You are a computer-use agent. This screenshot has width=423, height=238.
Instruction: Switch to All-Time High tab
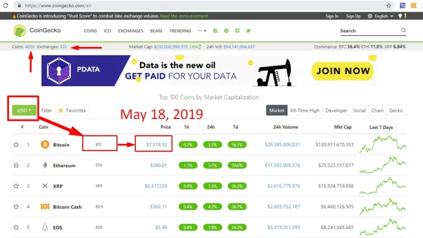[x=305, y=110]
